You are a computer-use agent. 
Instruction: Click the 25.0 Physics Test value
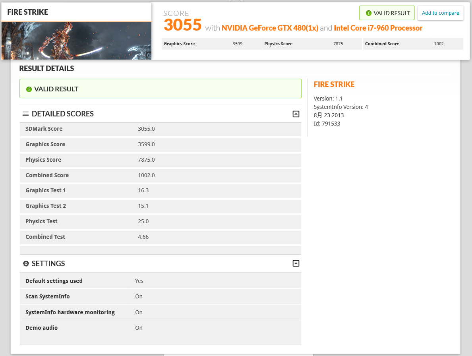tap(143, 221)
